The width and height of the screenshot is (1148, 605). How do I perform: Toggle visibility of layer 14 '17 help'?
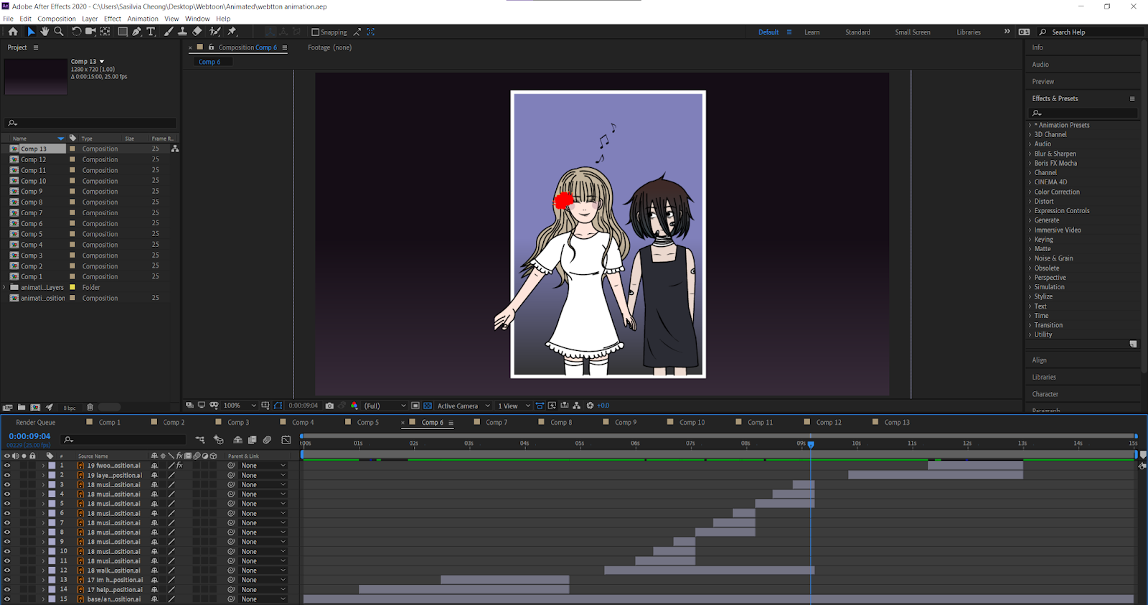coord(7,589)
